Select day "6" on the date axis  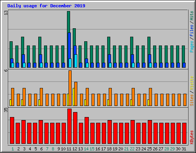(41, 149)
